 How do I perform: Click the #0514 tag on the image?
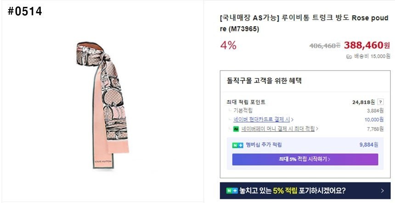(x=25, y=12)
